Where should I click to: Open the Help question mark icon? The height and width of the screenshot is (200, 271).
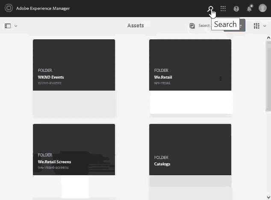pos(236,9)
